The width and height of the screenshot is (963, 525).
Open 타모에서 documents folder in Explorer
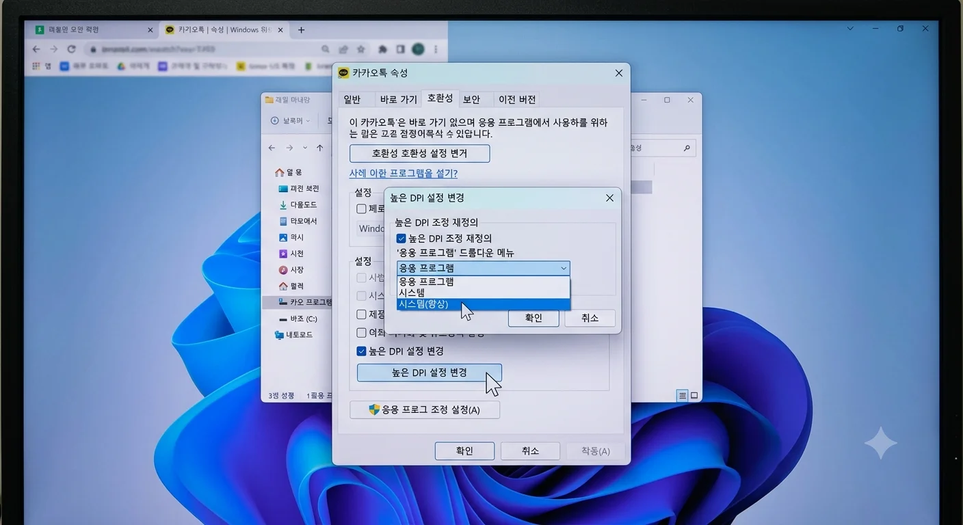(298, 221)
